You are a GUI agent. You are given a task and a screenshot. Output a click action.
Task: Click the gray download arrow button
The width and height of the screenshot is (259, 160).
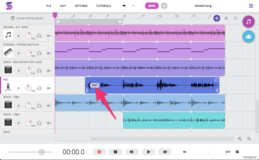point(164,6)
